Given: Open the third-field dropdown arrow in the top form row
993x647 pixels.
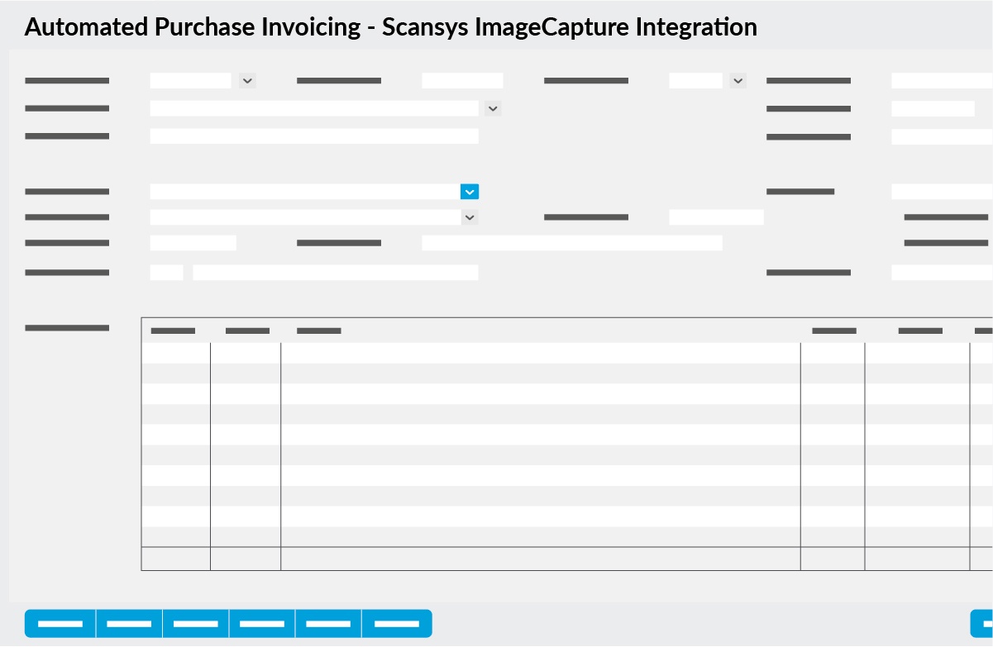Looking at the screenshot, I should pos(738,81).
